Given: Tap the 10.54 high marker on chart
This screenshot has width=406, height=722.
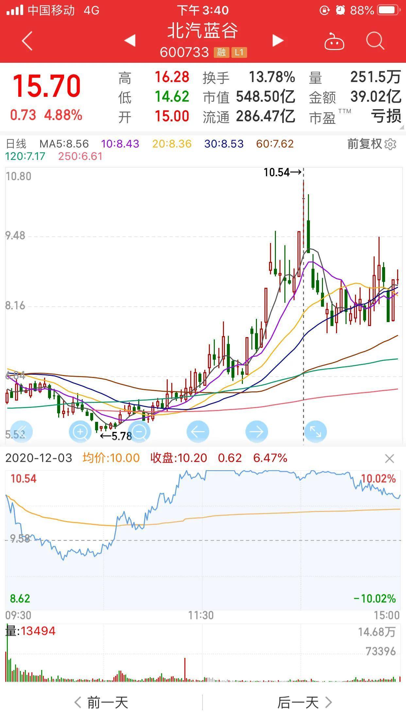Looking at the screenshot, I should coord(282,172).
